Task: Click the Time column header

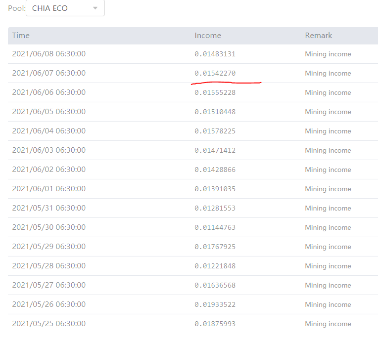Action: coord(21,36)
